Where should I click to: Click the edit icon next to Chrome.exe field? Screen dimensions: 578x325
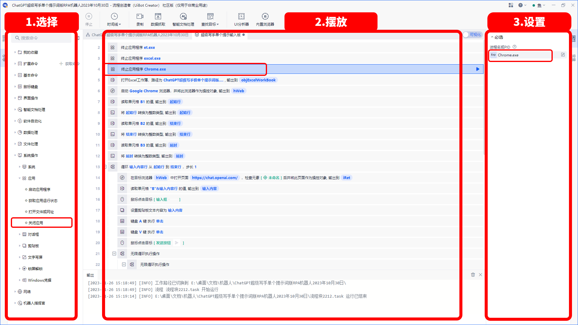tap(563, 55)
